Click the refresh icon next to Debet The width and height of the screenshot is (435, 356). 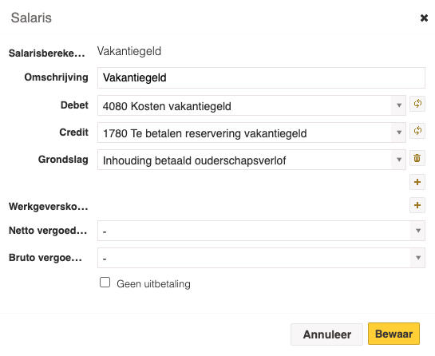(x=417, y=104)
